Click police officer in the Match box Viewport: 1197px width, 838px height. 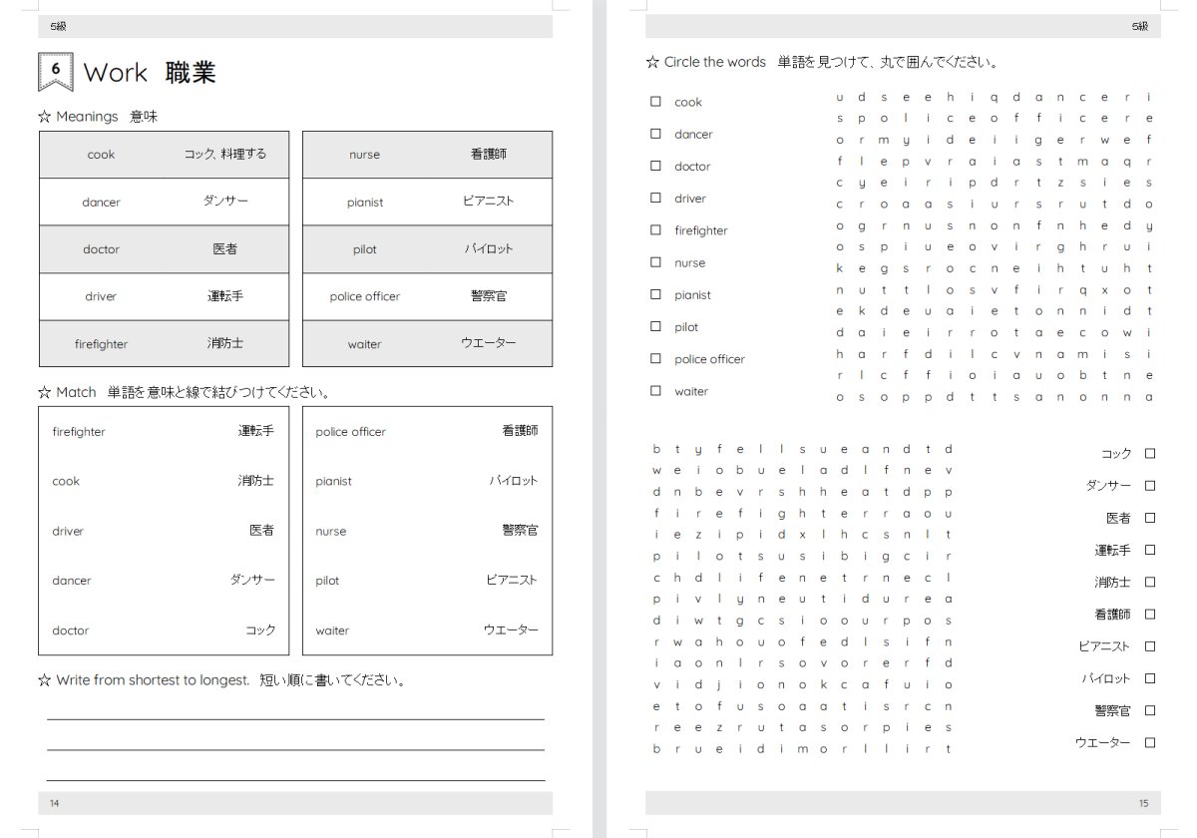[350, 432]
